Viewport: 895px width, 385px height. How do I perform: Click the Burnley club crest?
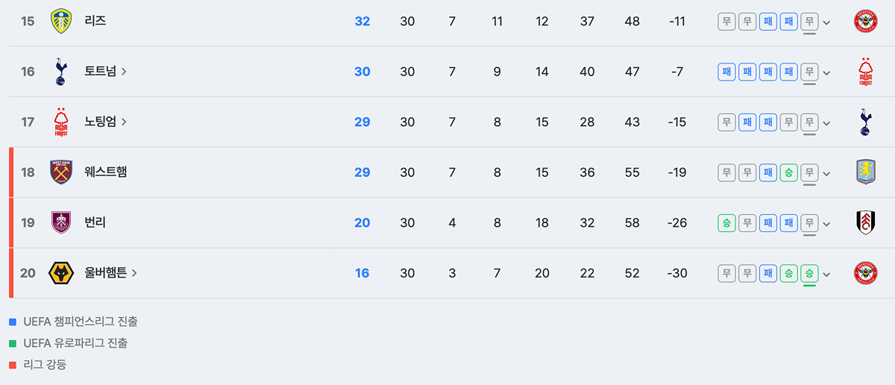pos(61,222)
